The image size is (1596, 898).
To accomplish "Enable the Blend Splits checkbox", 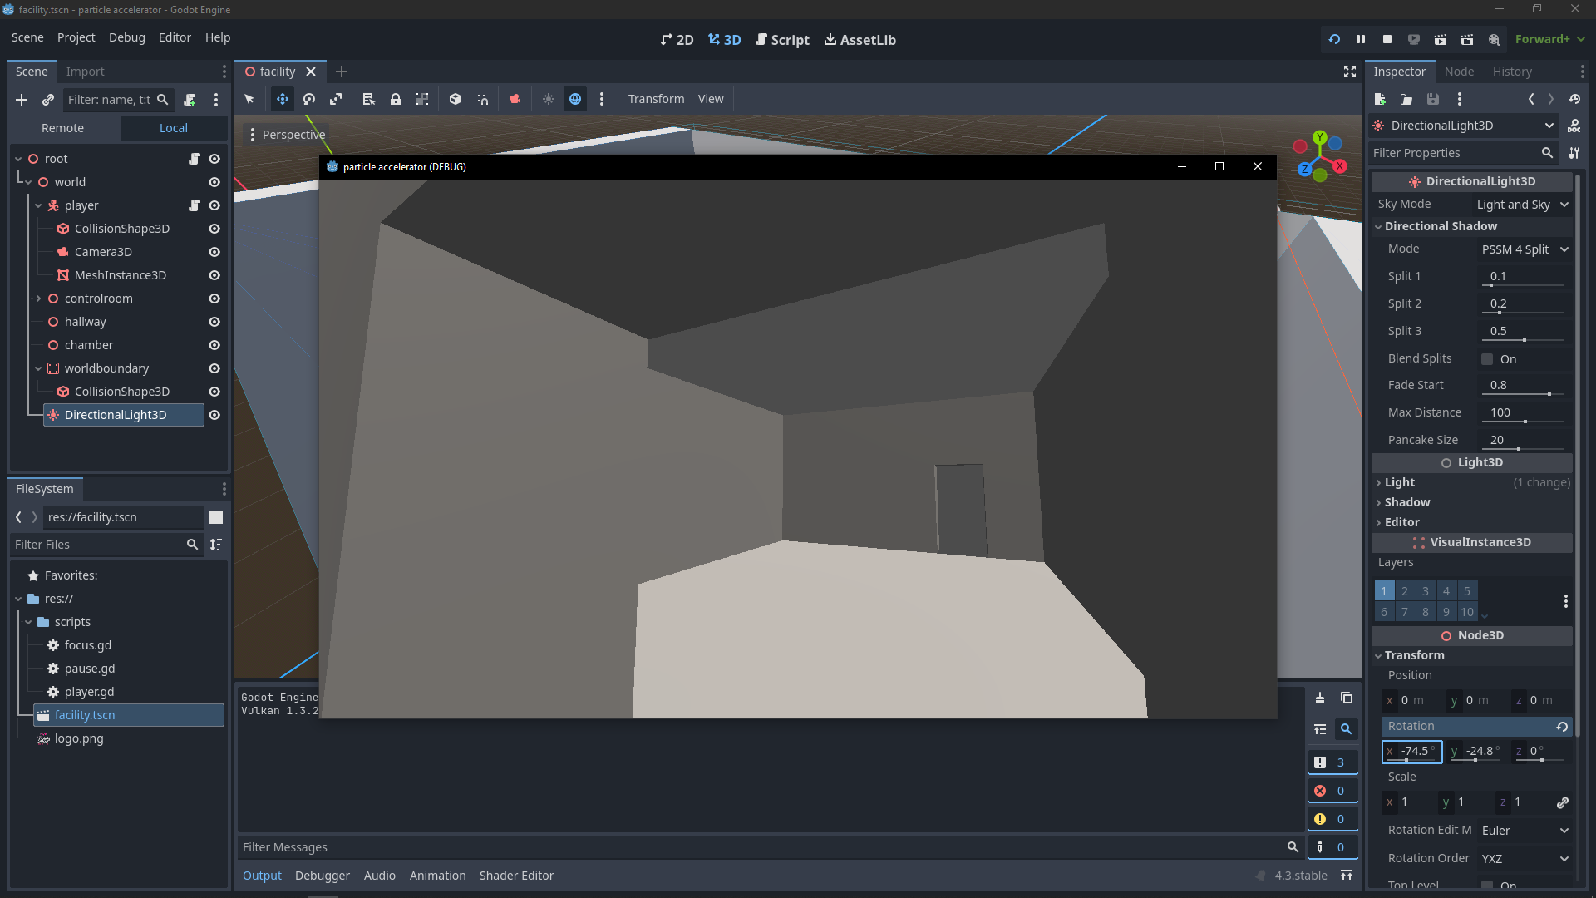I will pyautogui.click(x=1487, y=359).
